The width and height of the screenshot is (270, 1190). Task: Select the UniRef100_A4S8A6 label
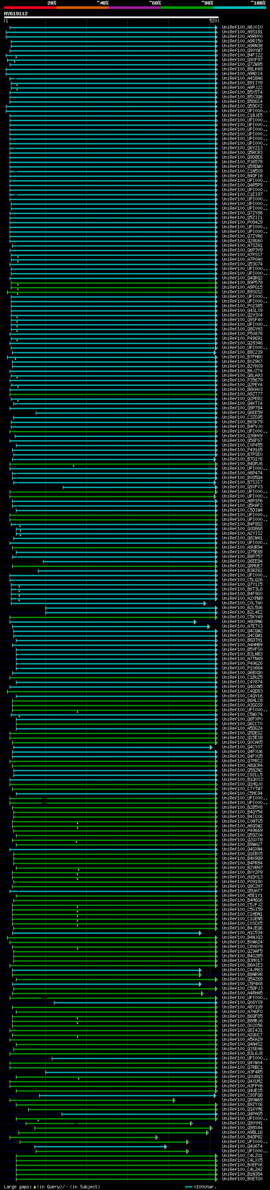[242, 79]
